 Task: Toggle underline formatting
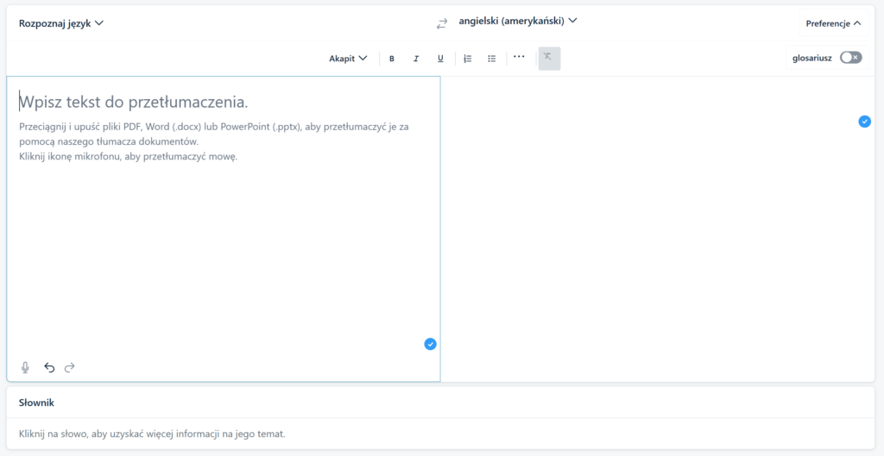coord(440,59)
